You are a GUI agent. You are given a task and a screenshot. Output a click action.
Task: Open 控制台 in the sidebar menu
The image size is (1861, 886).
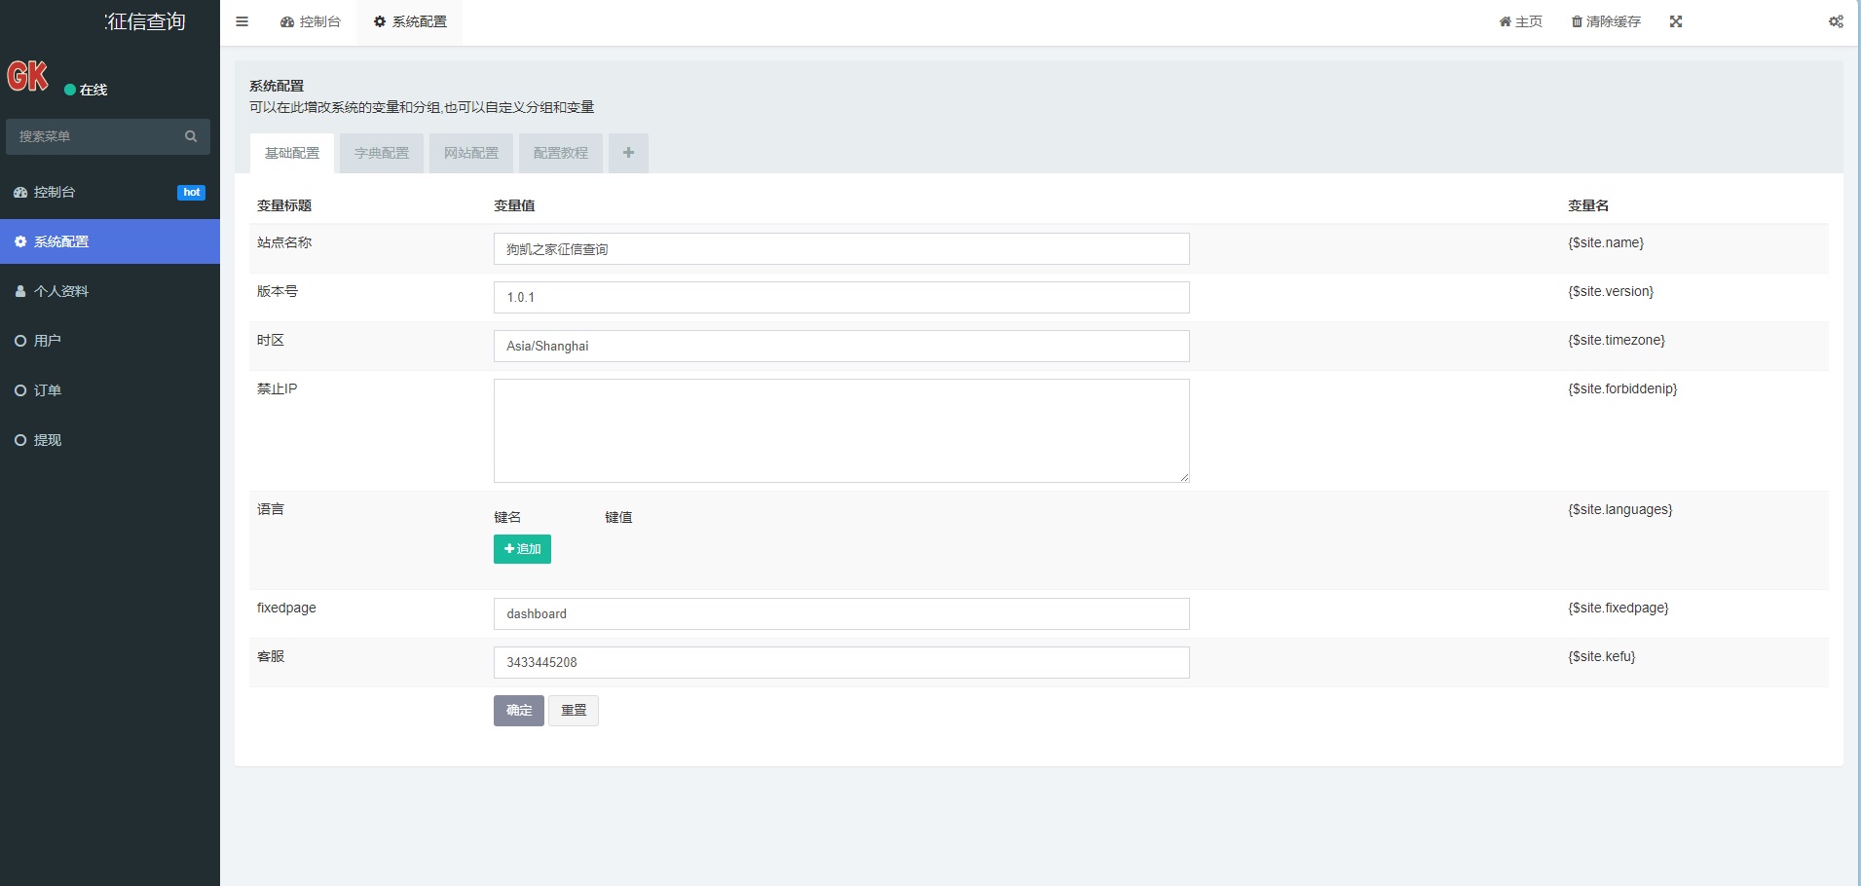(x=55, y=192)
